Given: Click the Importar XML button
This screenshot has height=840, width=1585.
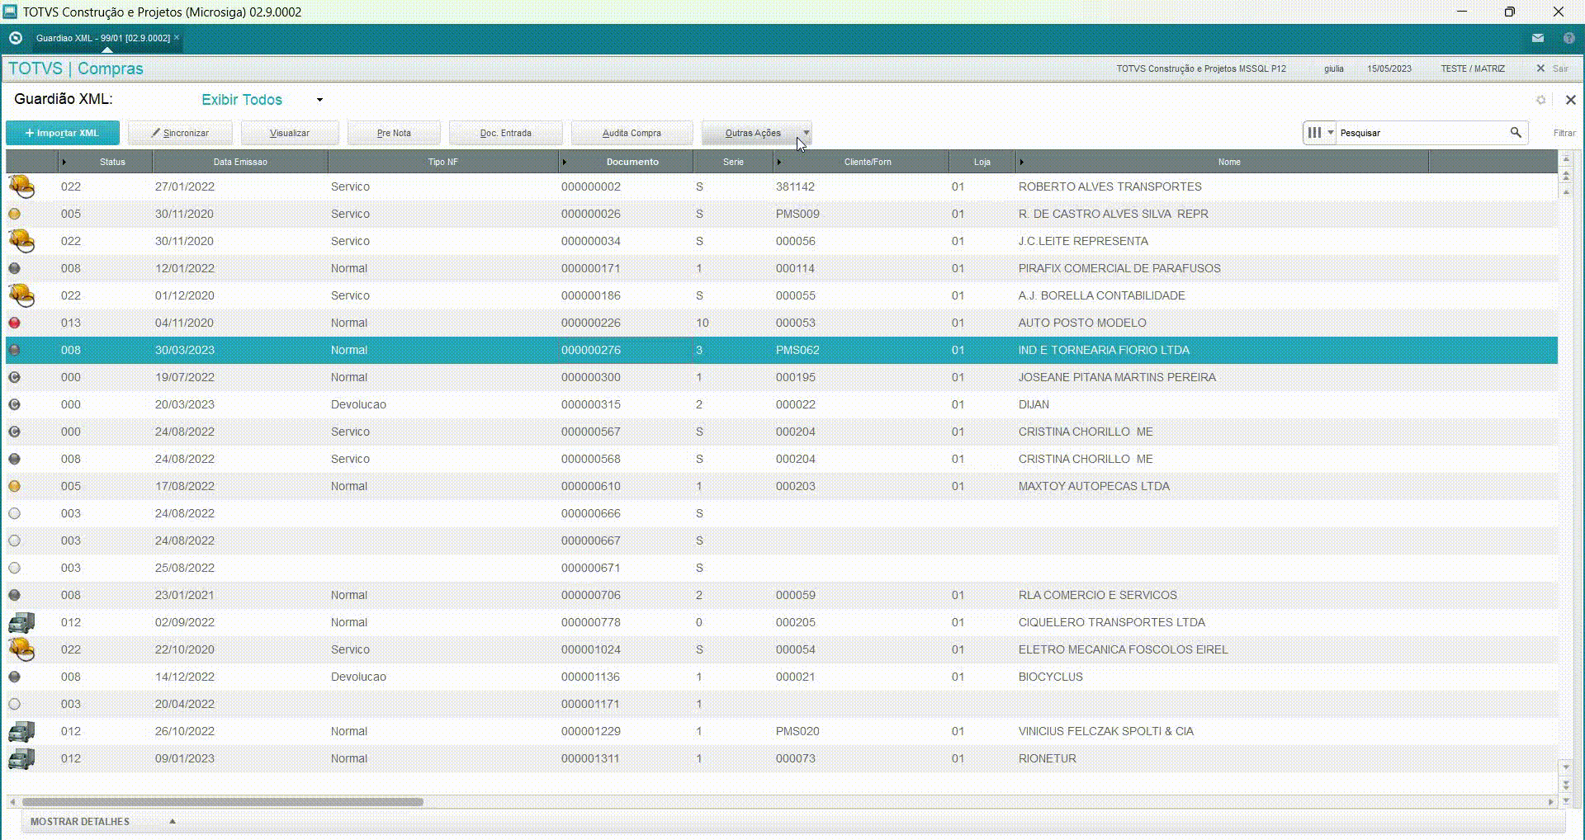Looking at the screenshot, I should 63,133.
